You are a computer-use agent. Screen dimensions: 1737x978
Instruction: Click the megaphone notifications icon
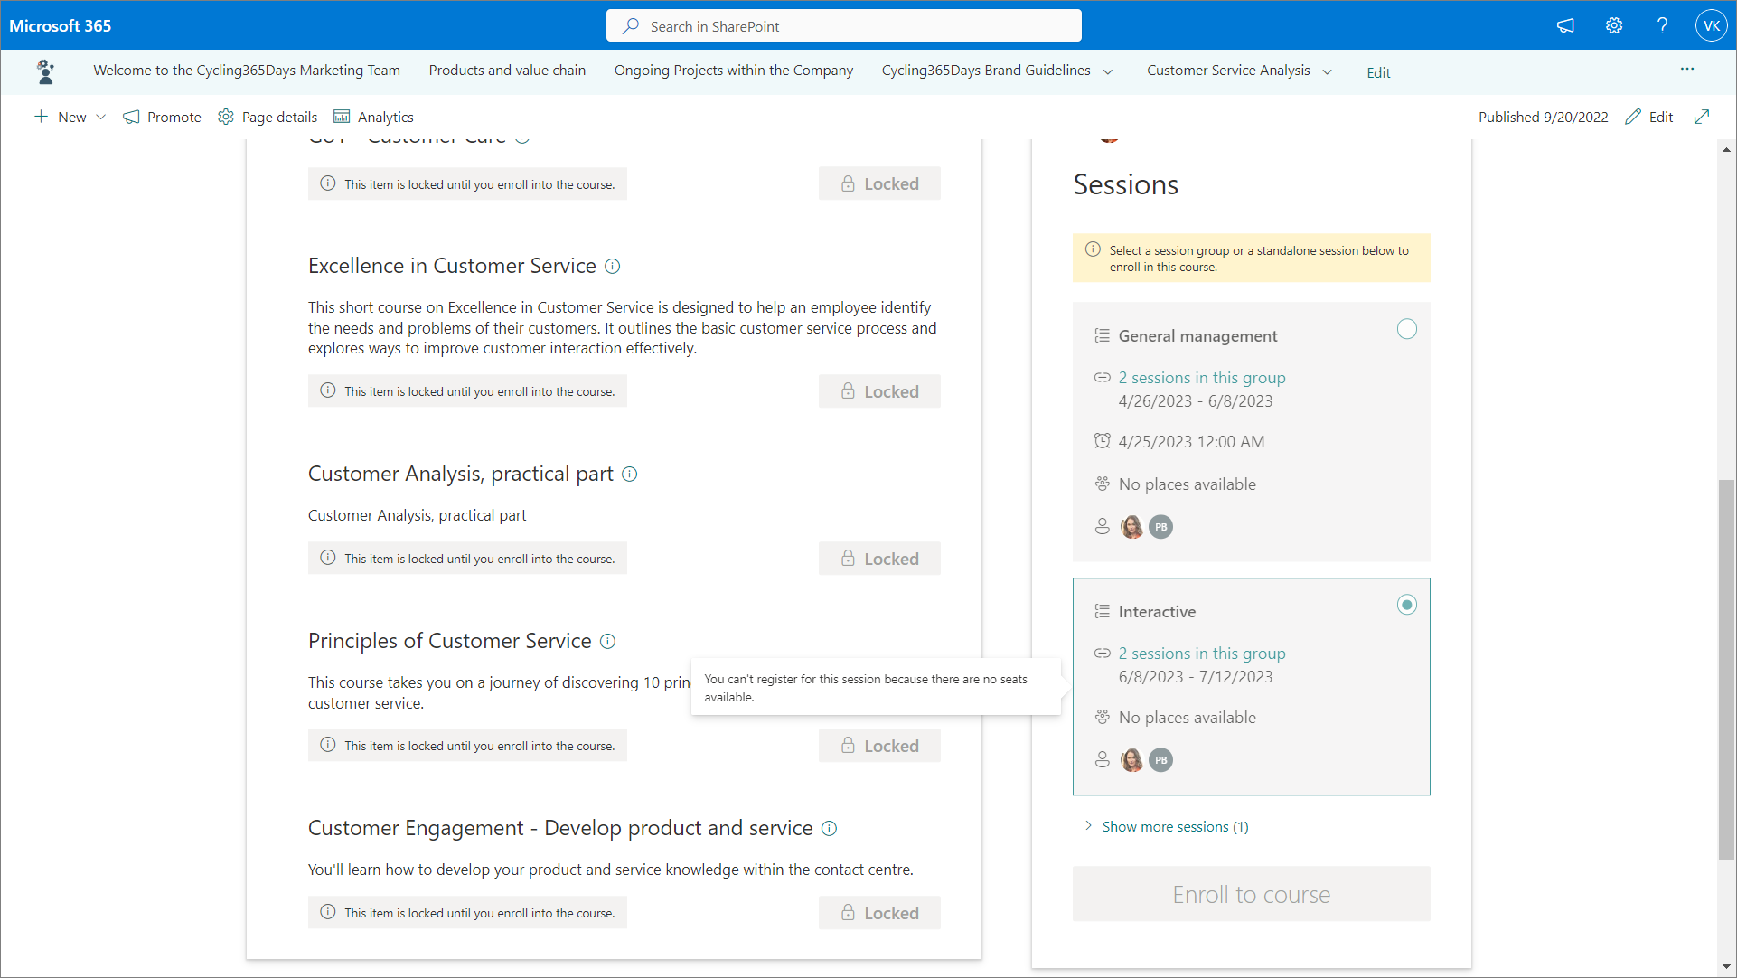(x=1565, y=25)
